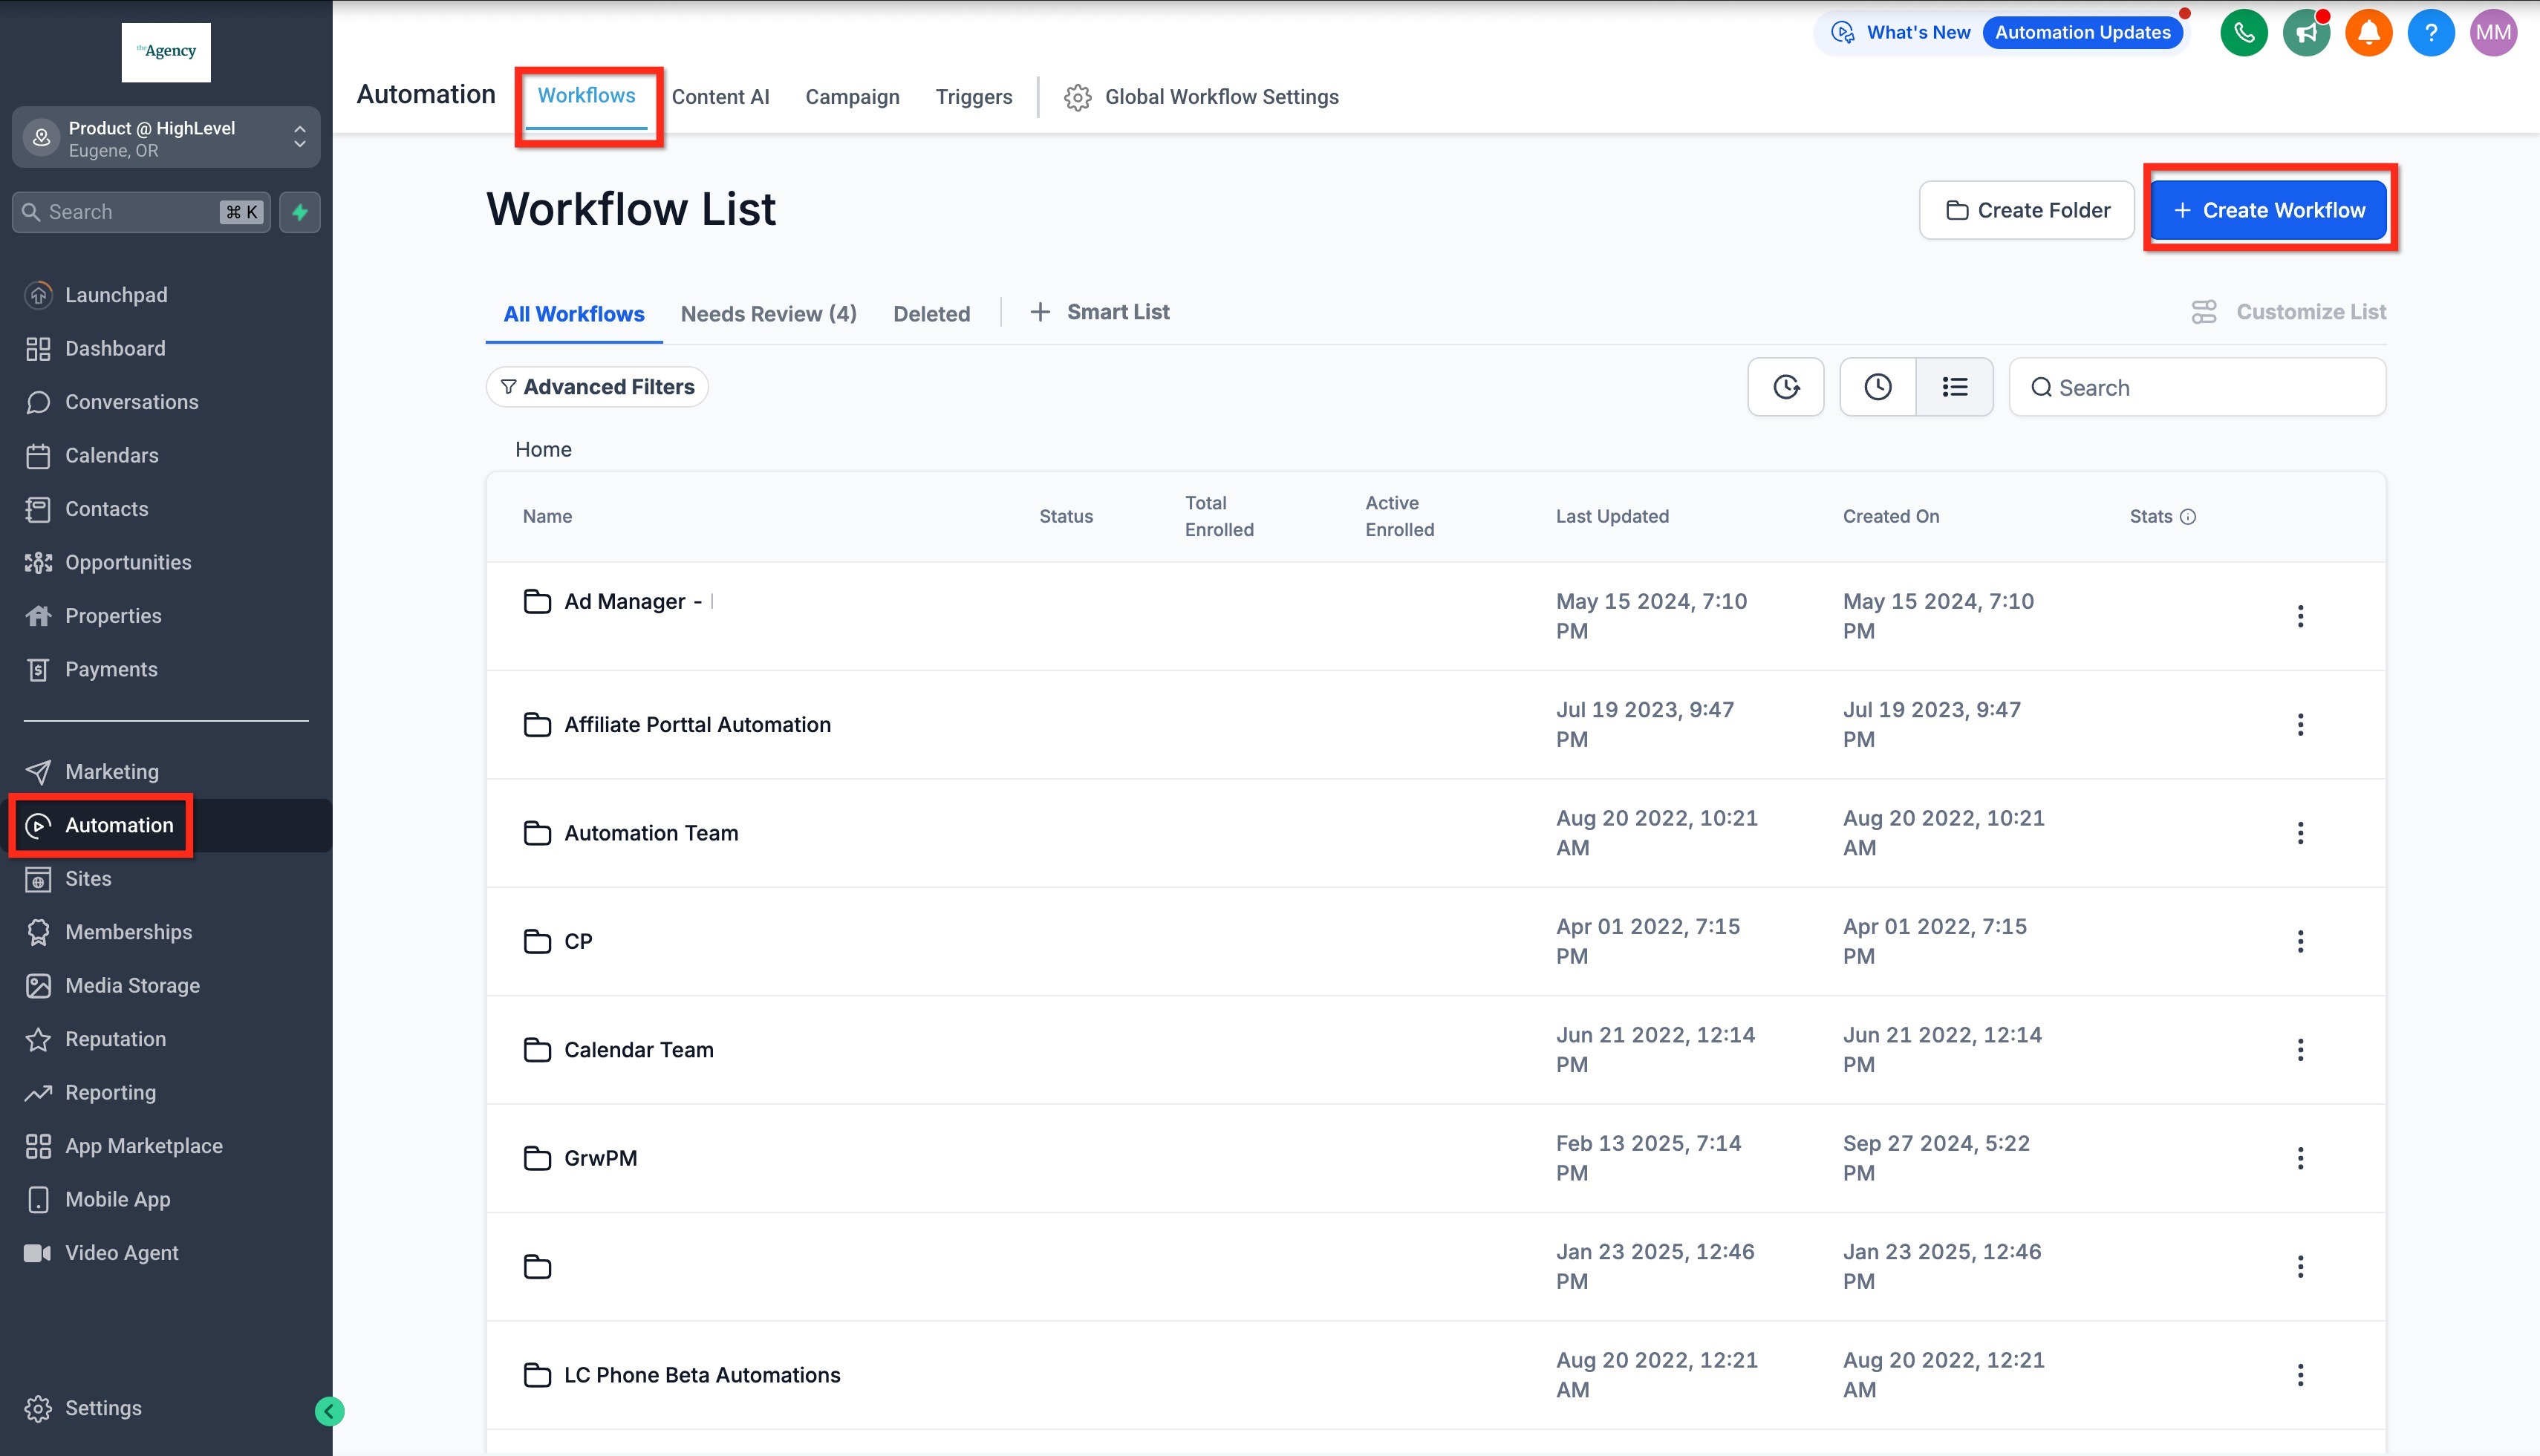Open the orange notifications bell

tap(2368, 33)
